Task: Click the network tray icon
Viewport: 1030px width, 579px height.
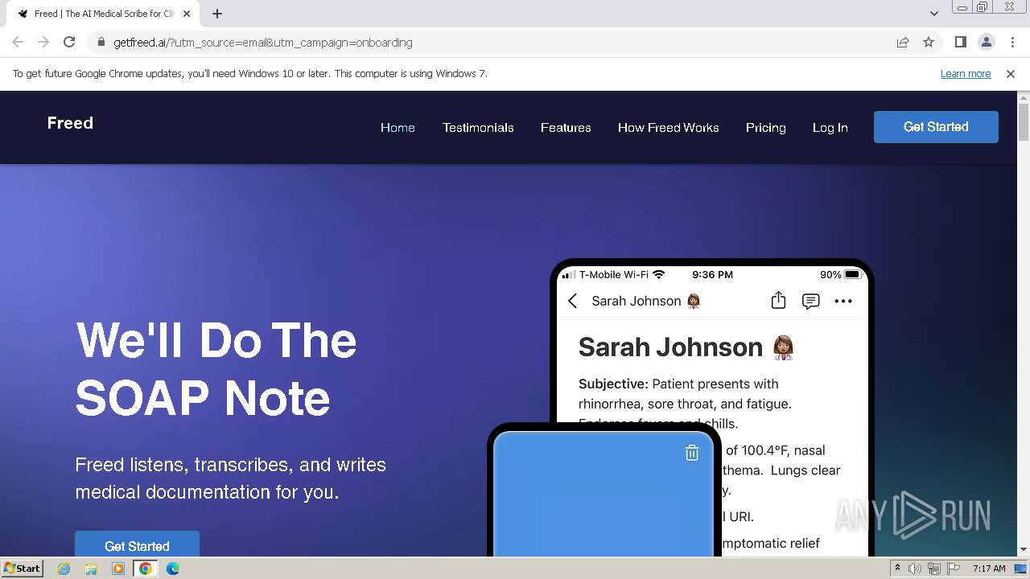Action: pos(934,569)
